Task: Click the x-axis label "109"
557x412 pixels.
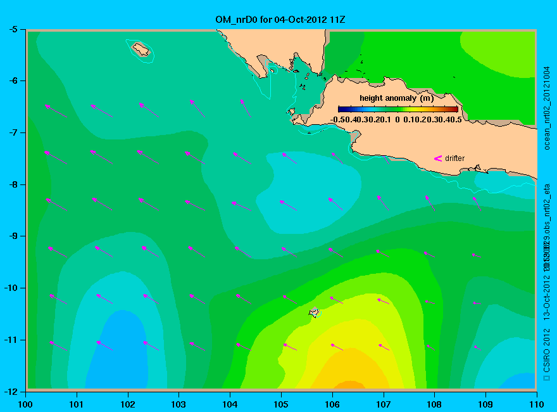Action: (485, 404)
